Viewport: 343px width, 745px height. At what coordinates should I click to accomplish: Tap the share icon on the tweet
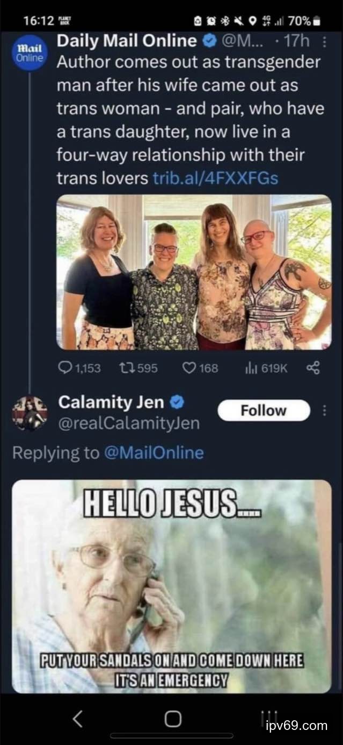pyautogui.click(x=312, y=368)
